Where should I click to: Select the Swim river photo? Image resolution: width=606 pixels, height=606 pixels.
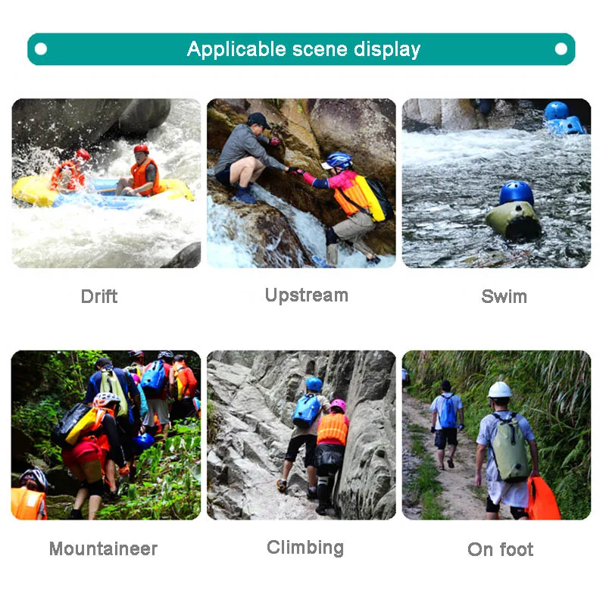[x=497, y=183]
